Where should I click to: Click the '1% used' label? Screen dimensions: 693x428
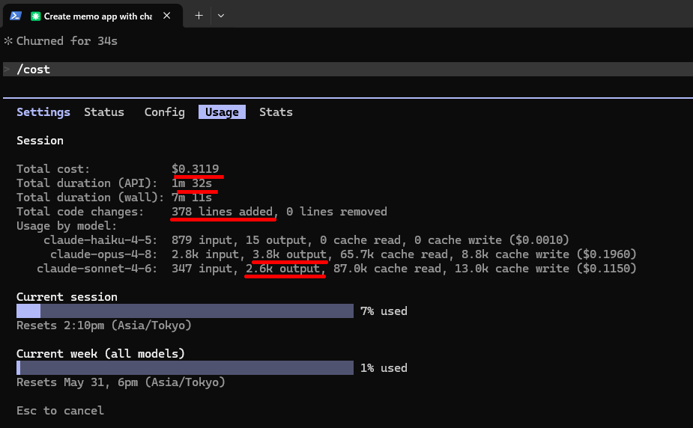pos(384,368)
